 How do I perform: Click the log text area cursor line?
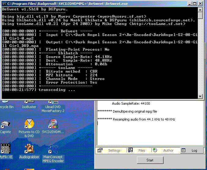click(x=98, y=123)
